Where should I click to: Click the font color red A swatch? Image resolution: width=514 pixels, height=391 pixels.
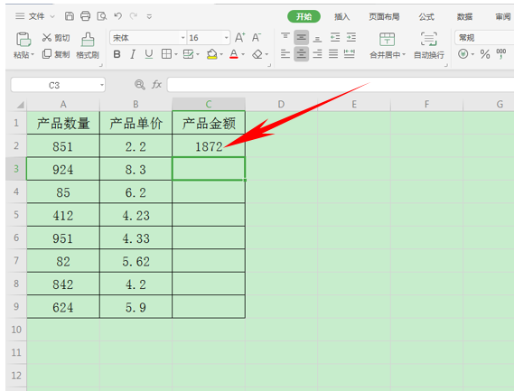234,54
